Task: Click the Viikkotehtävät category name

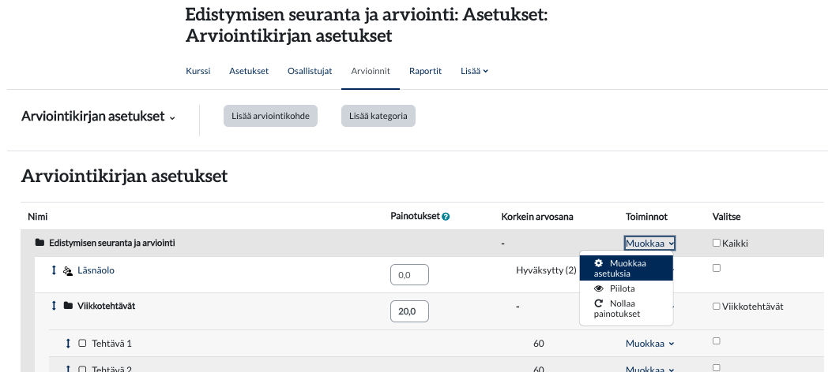Action: [106, 306]
